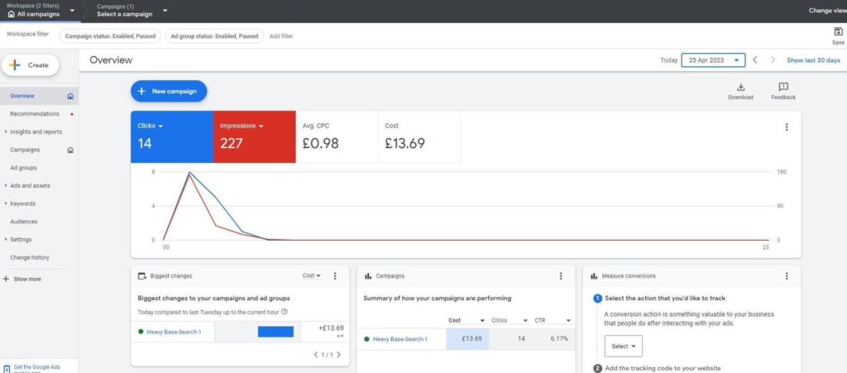The image size is (847, 373).
Task: Click Change view in top bar
Action: 827,10
